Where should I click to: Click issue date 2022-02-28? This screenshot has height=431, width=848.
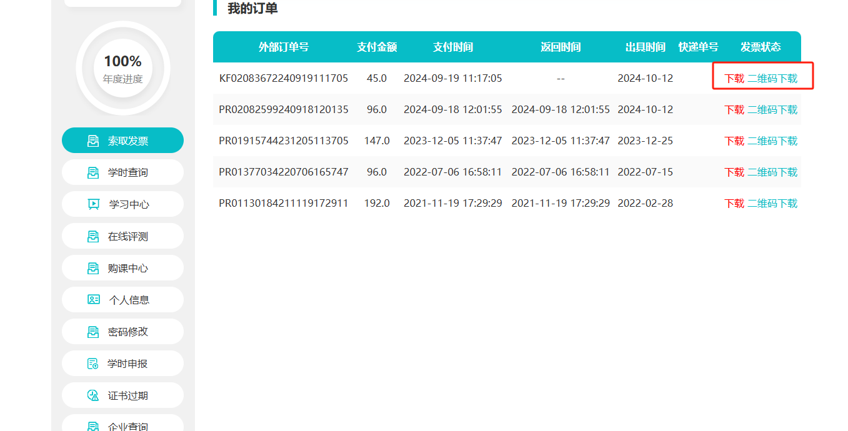pos(646,204)
